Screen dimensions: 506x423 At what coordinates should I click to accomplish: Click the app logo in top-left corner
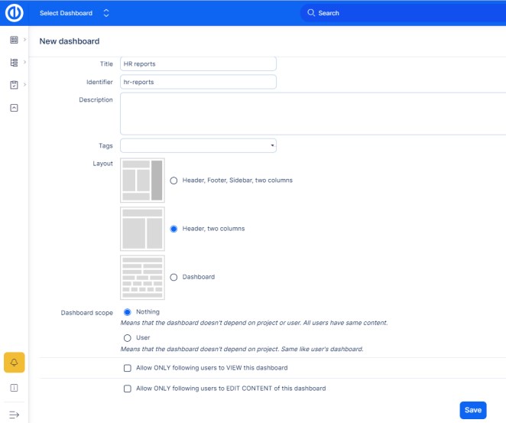14,13
